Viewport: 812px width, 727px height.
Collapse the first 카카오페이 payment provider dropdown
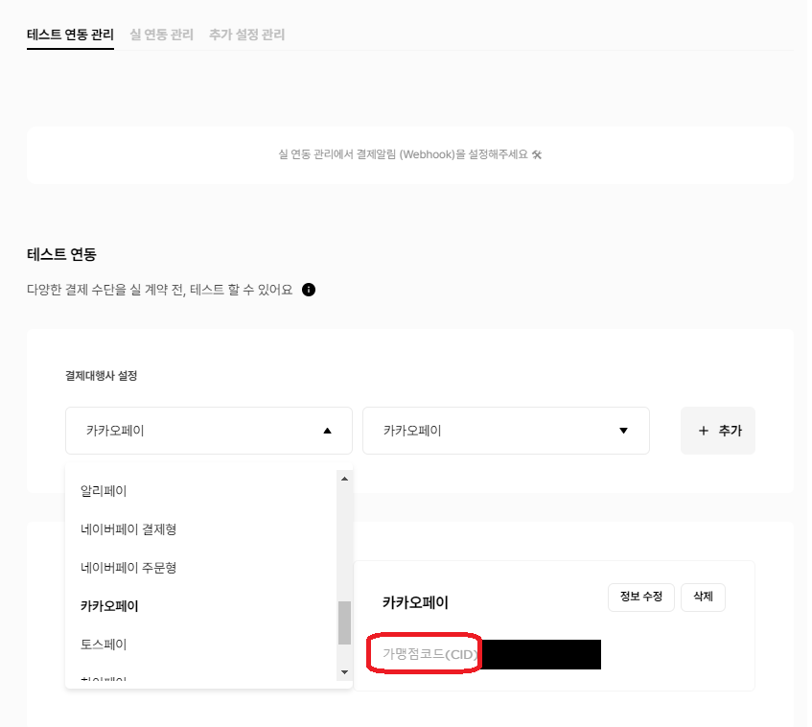coord(209,431)
